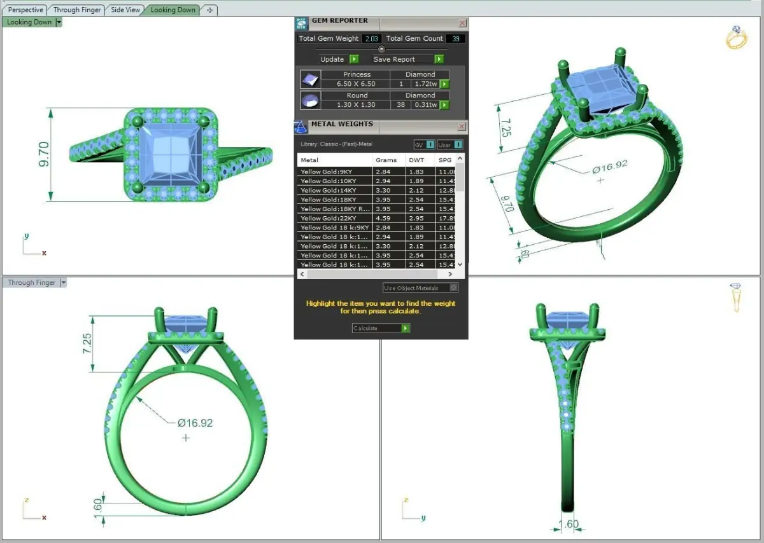Select the Yellow Gold:22KY row
This screenshot has height=543, width=764.
[377, 218]
